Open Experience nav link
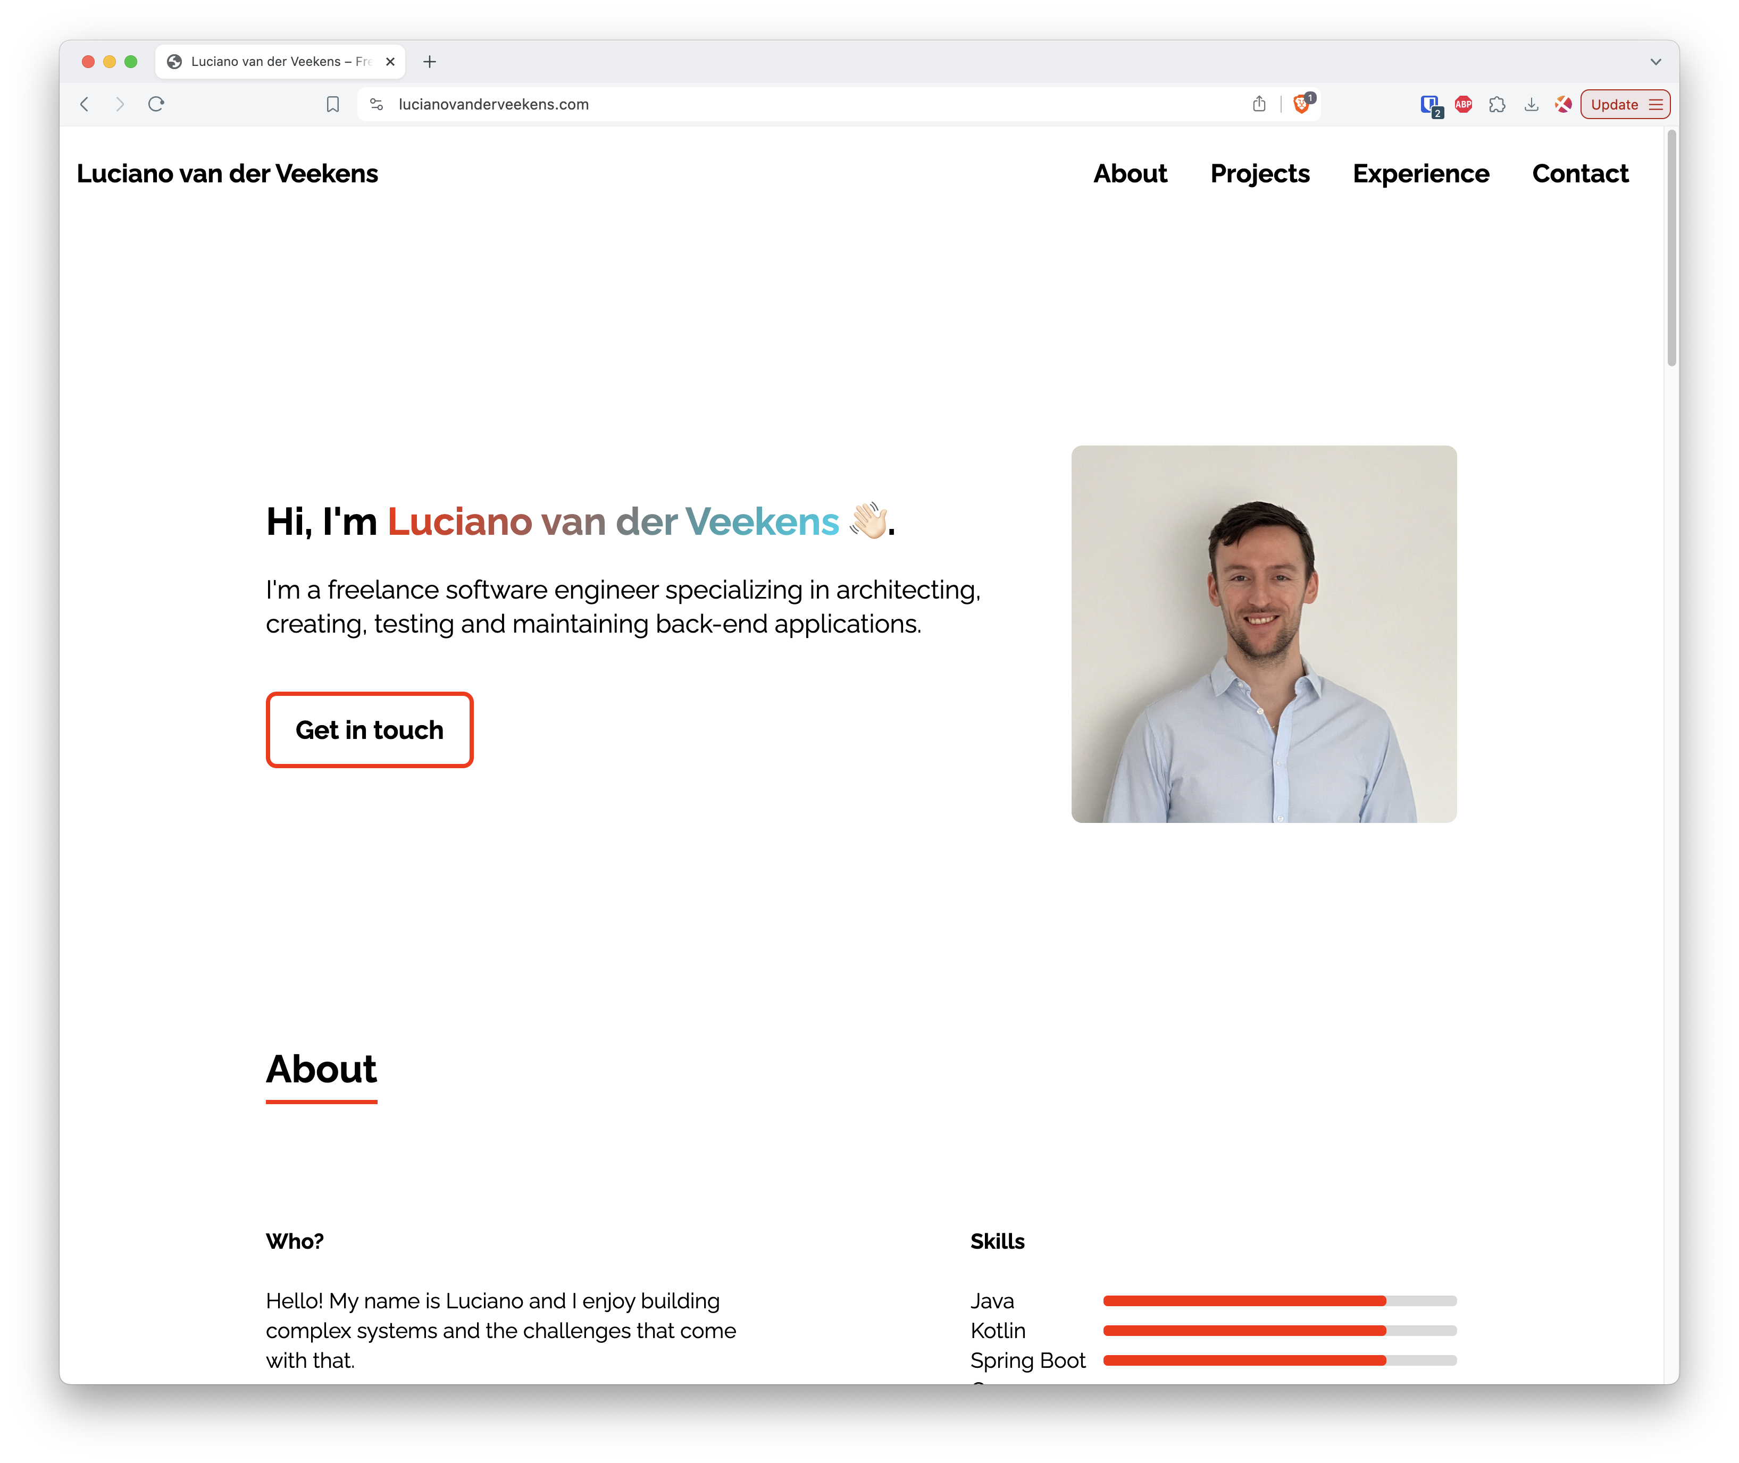Viewport: 1739px width, 1463px height. [1420, 173]
